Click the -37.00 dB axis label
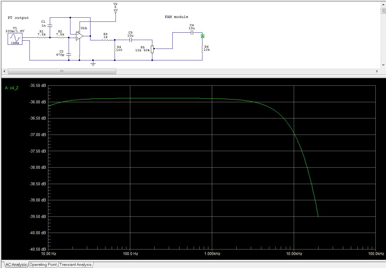The height and width of the screenshot is (268, 386). (x=38, y=135)
